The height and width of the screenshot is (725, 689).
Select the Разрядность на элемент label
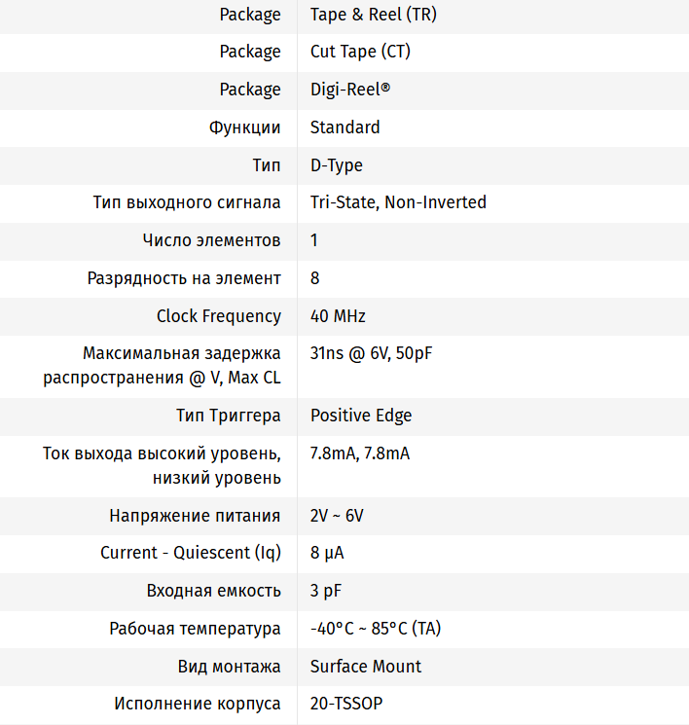[184, 278]
